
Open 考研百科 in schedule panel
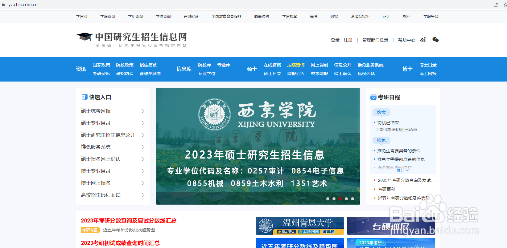point(386,189)
